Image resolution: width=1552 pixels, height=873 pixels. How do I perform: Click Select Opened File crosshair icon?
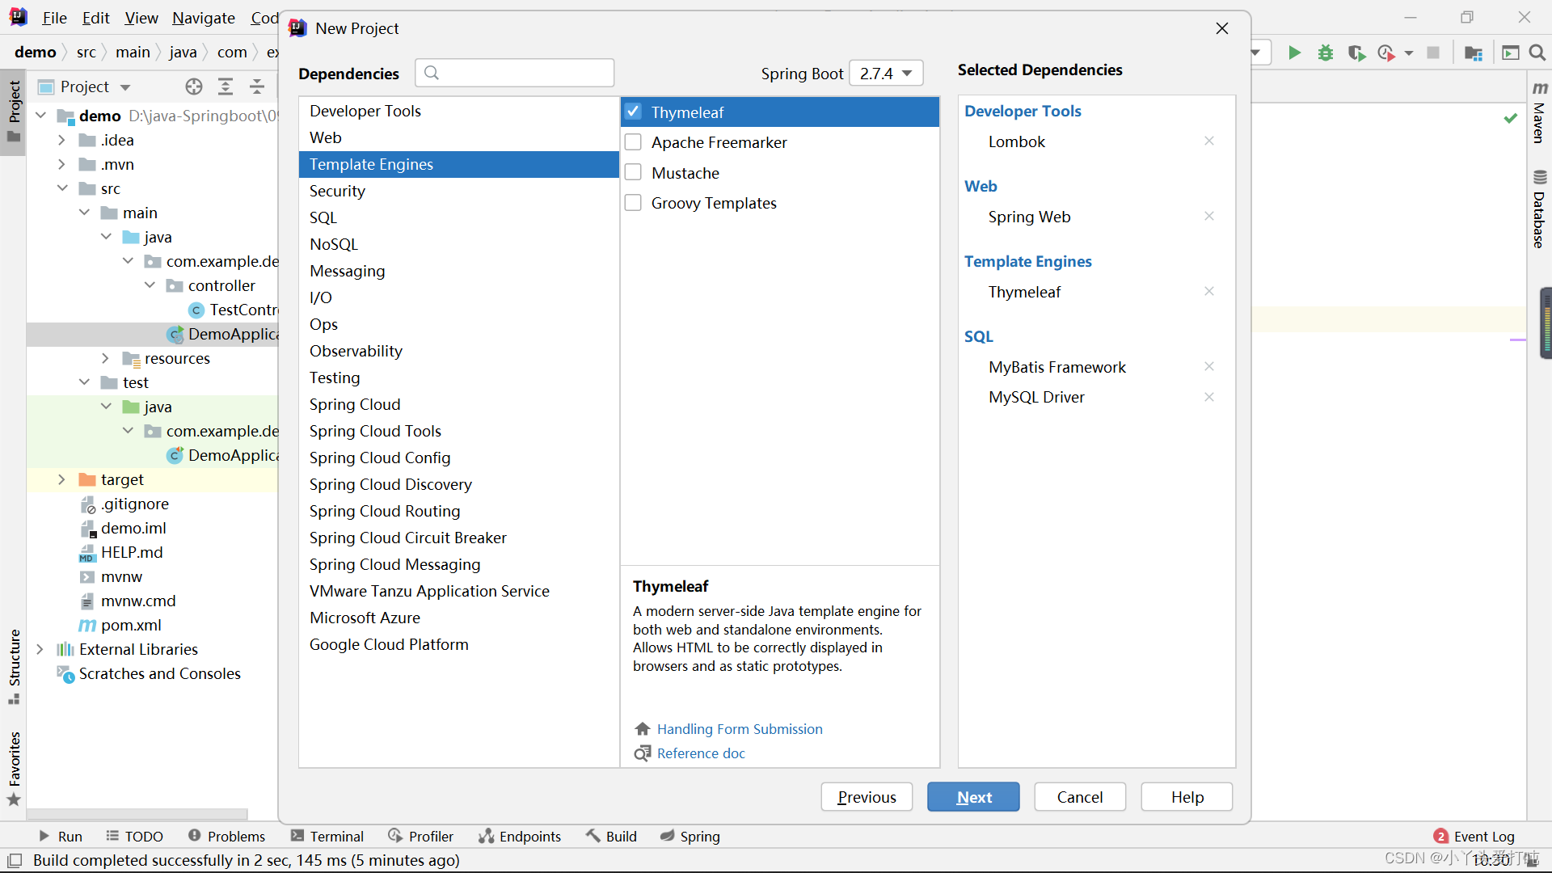tap(194, 86)
